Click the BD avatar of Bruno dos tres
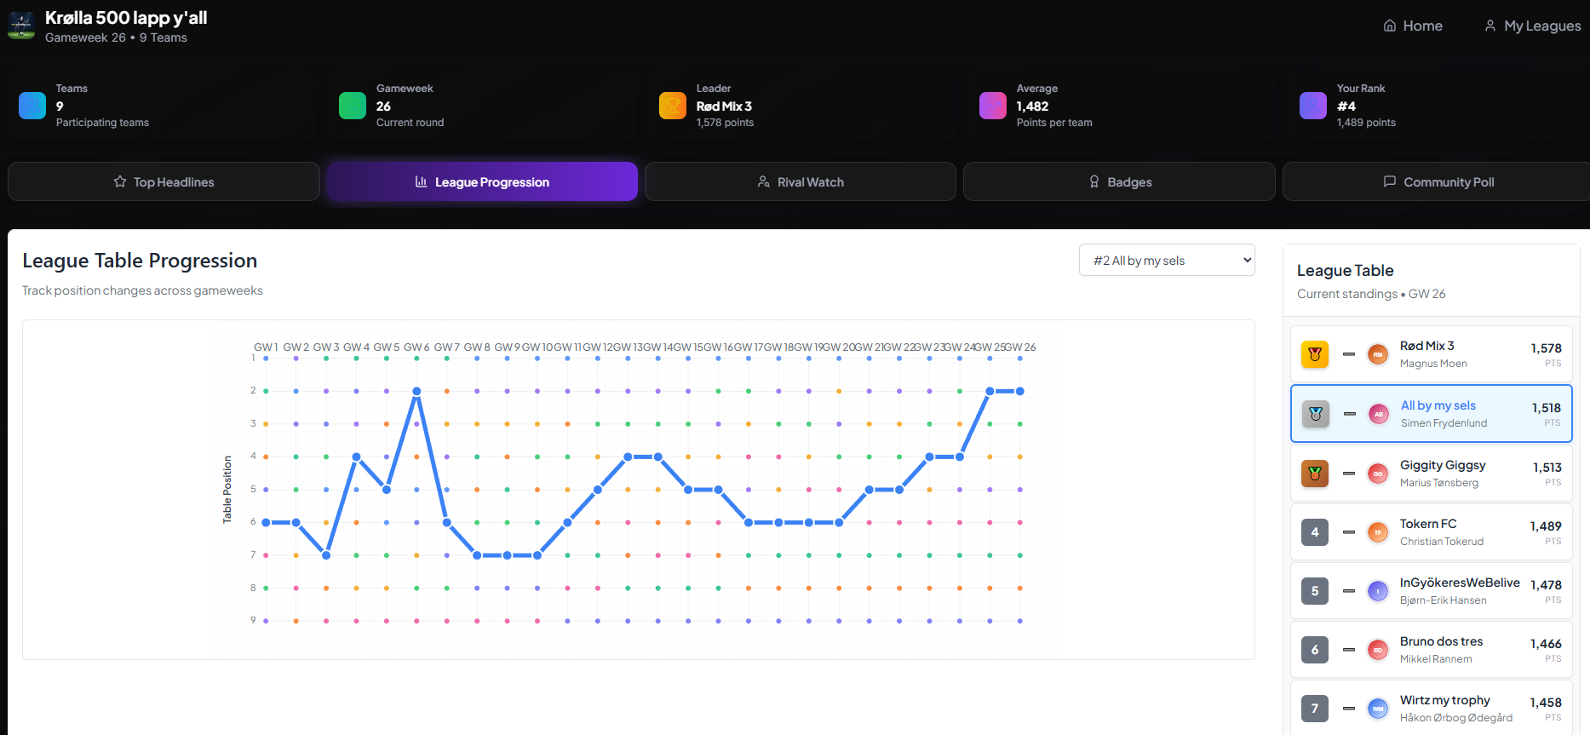This screenshot has height=735, width=1590. point(1378,650)
